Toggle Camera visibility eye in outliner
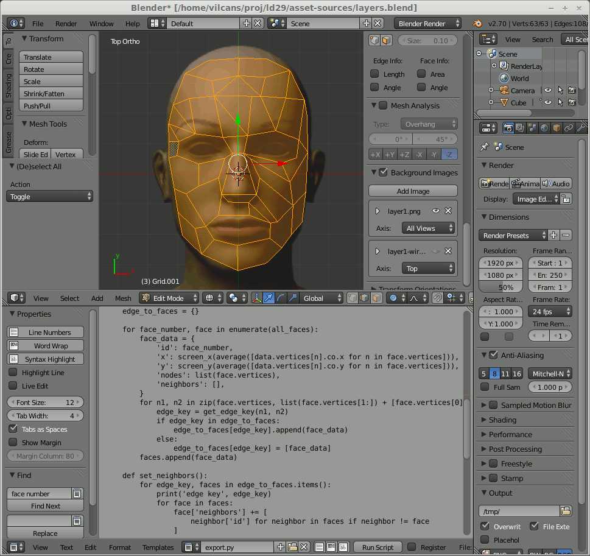The height and width of the screenshot is (556, 590). (548, 90)
